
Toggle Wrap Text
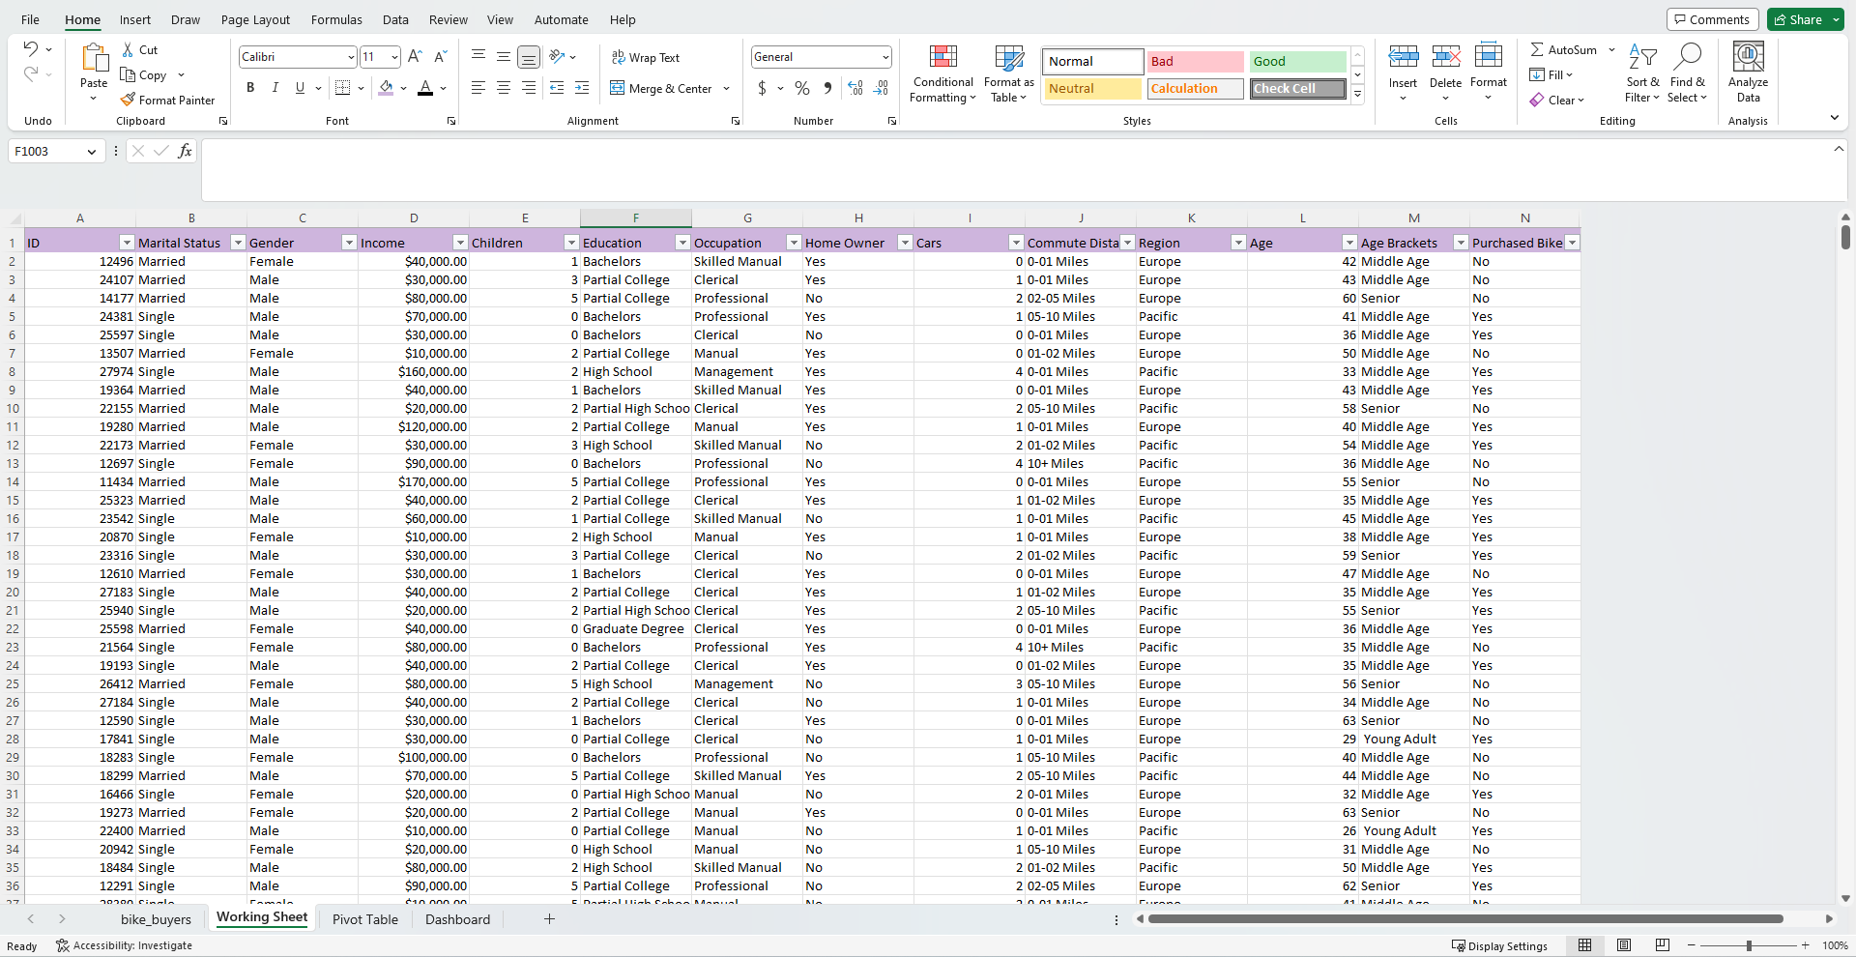(646, 57)
